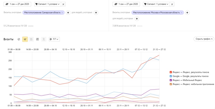Screen dimensions: 215x109
Task: Switch to stacked area chart view
Action: point(31,39)
